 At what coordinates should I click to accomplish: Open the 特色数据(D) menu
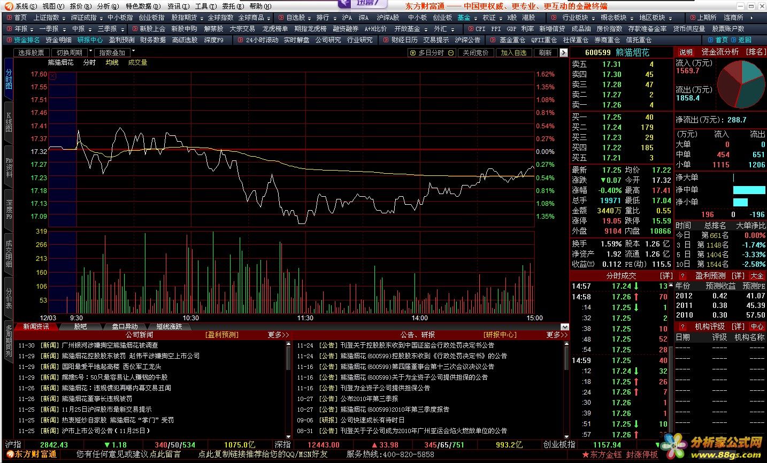tap(143, 6)
